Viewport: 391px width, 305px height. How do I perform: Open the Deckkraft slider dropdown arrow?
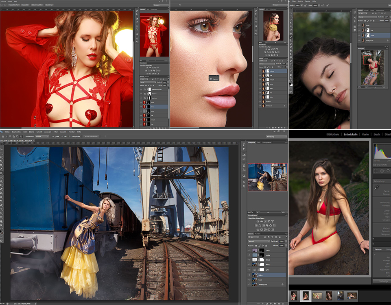pyautogui.click(x=286, y=241)
